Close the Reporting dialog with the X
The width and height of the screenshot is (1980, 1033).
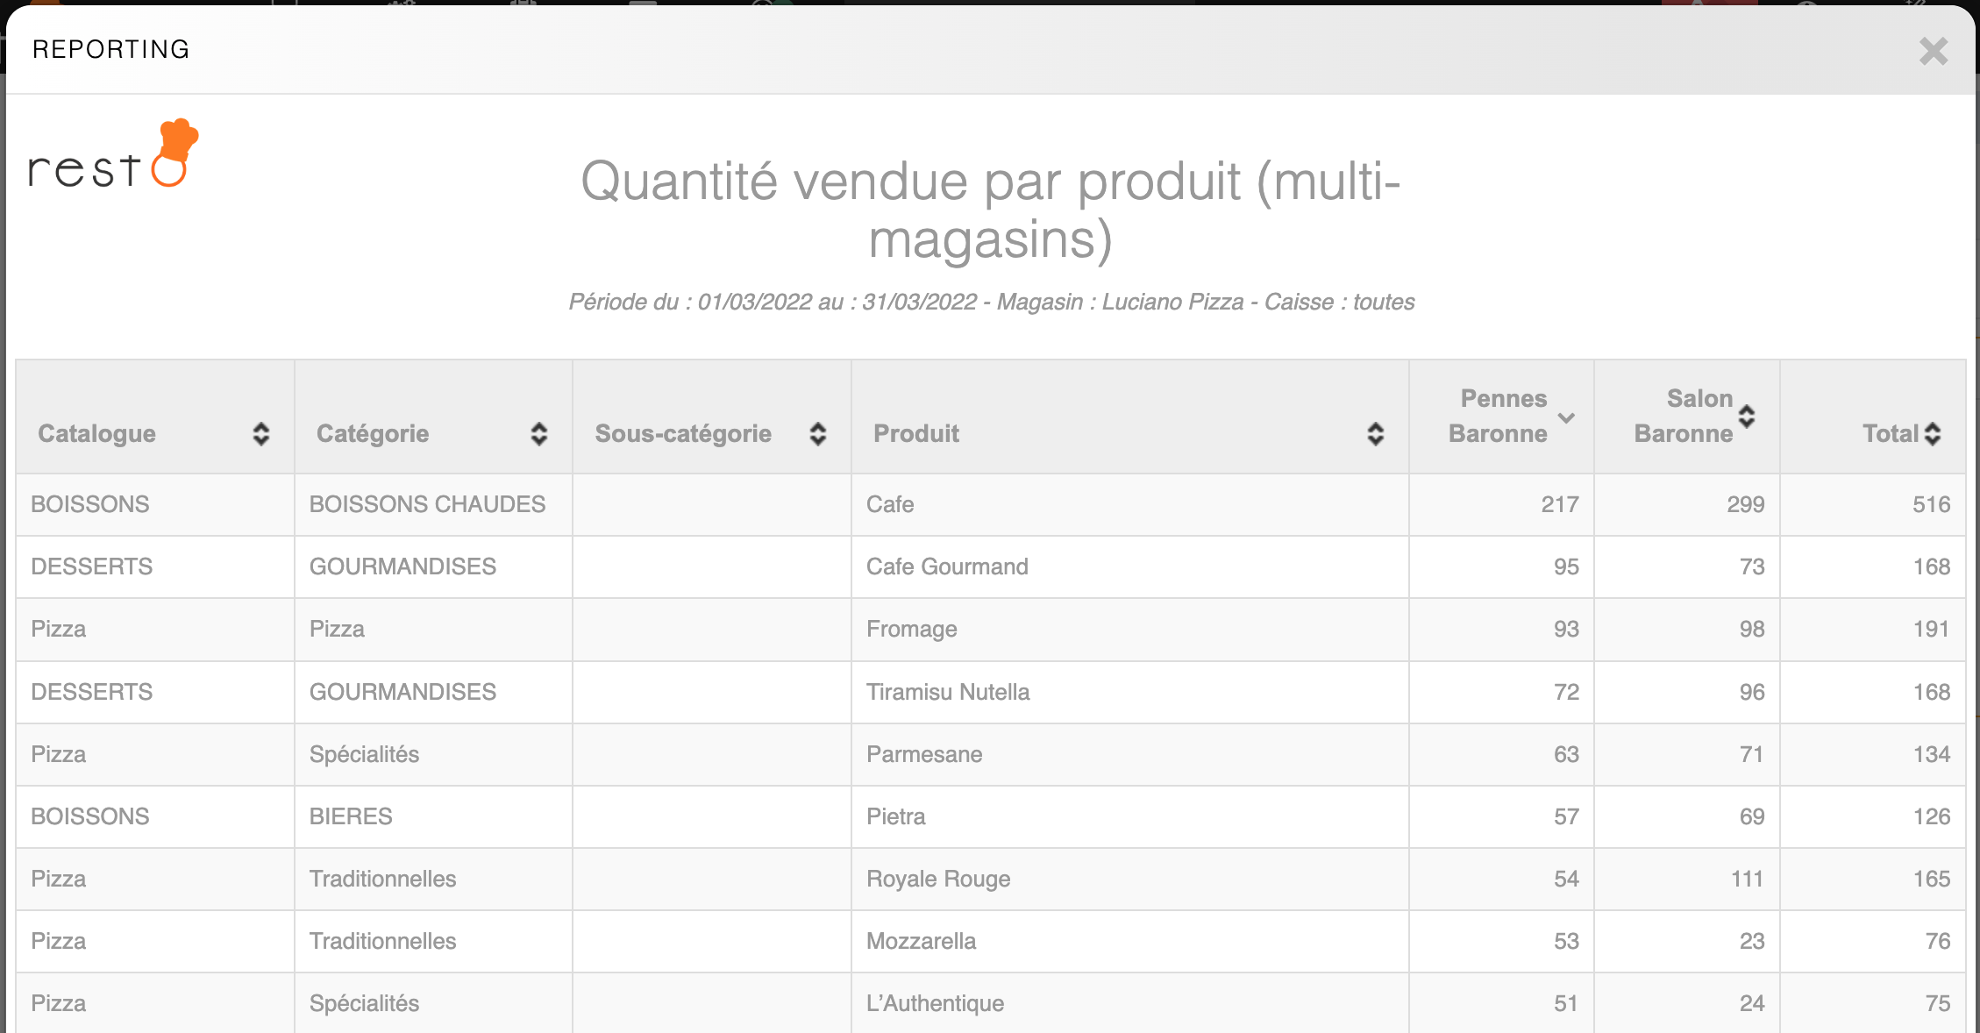pos(1933,51)
